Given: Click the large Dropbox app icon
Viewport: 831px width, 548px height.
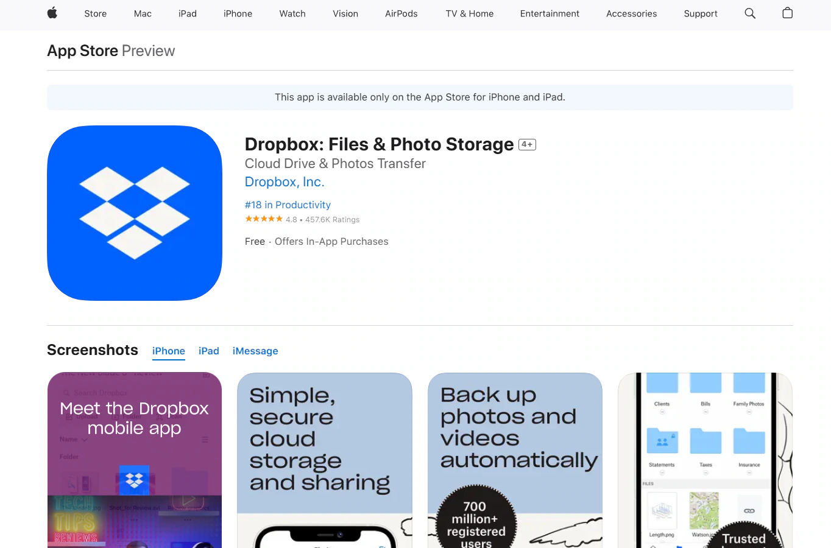Looking at the screenshot, I should coord(135,213).
